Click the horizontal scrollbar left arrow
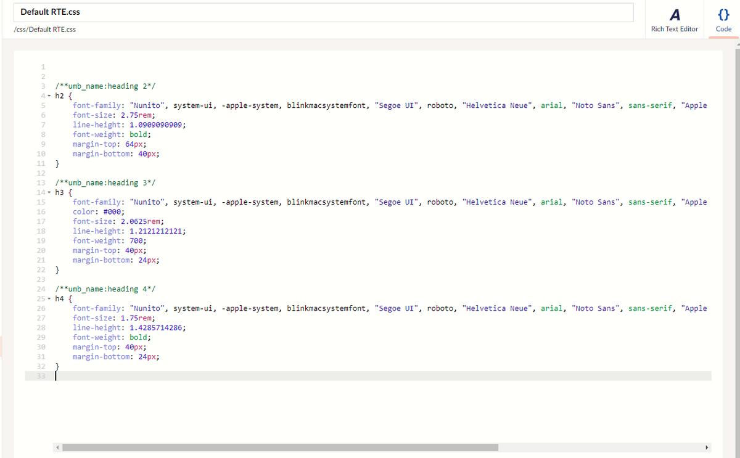The image size is (740, 458). tap(57, 447)
